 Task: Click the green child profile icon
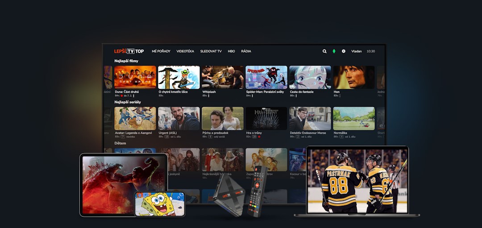point(334,51)
